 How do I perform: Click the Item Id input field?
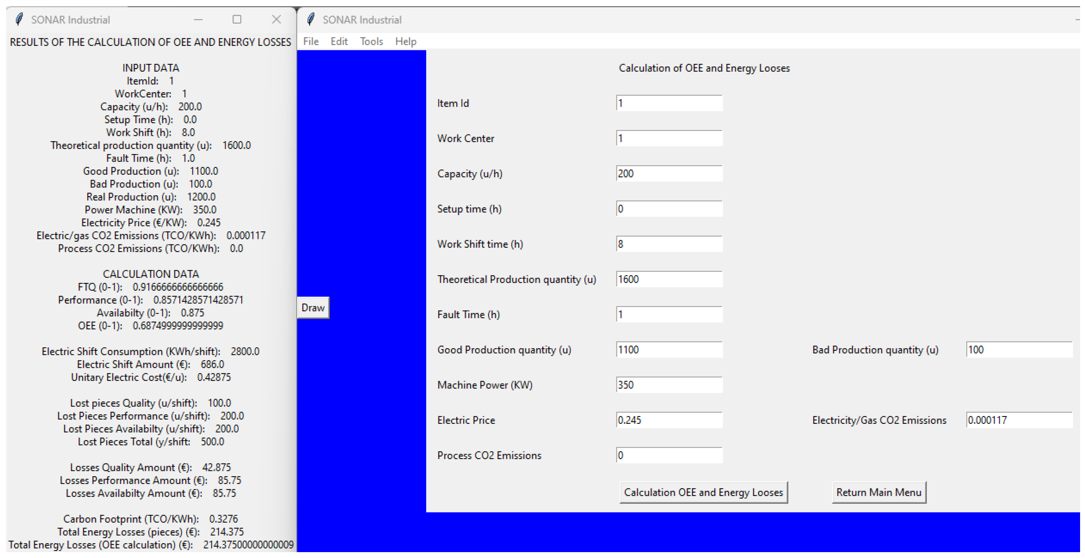tap(669, 103)
